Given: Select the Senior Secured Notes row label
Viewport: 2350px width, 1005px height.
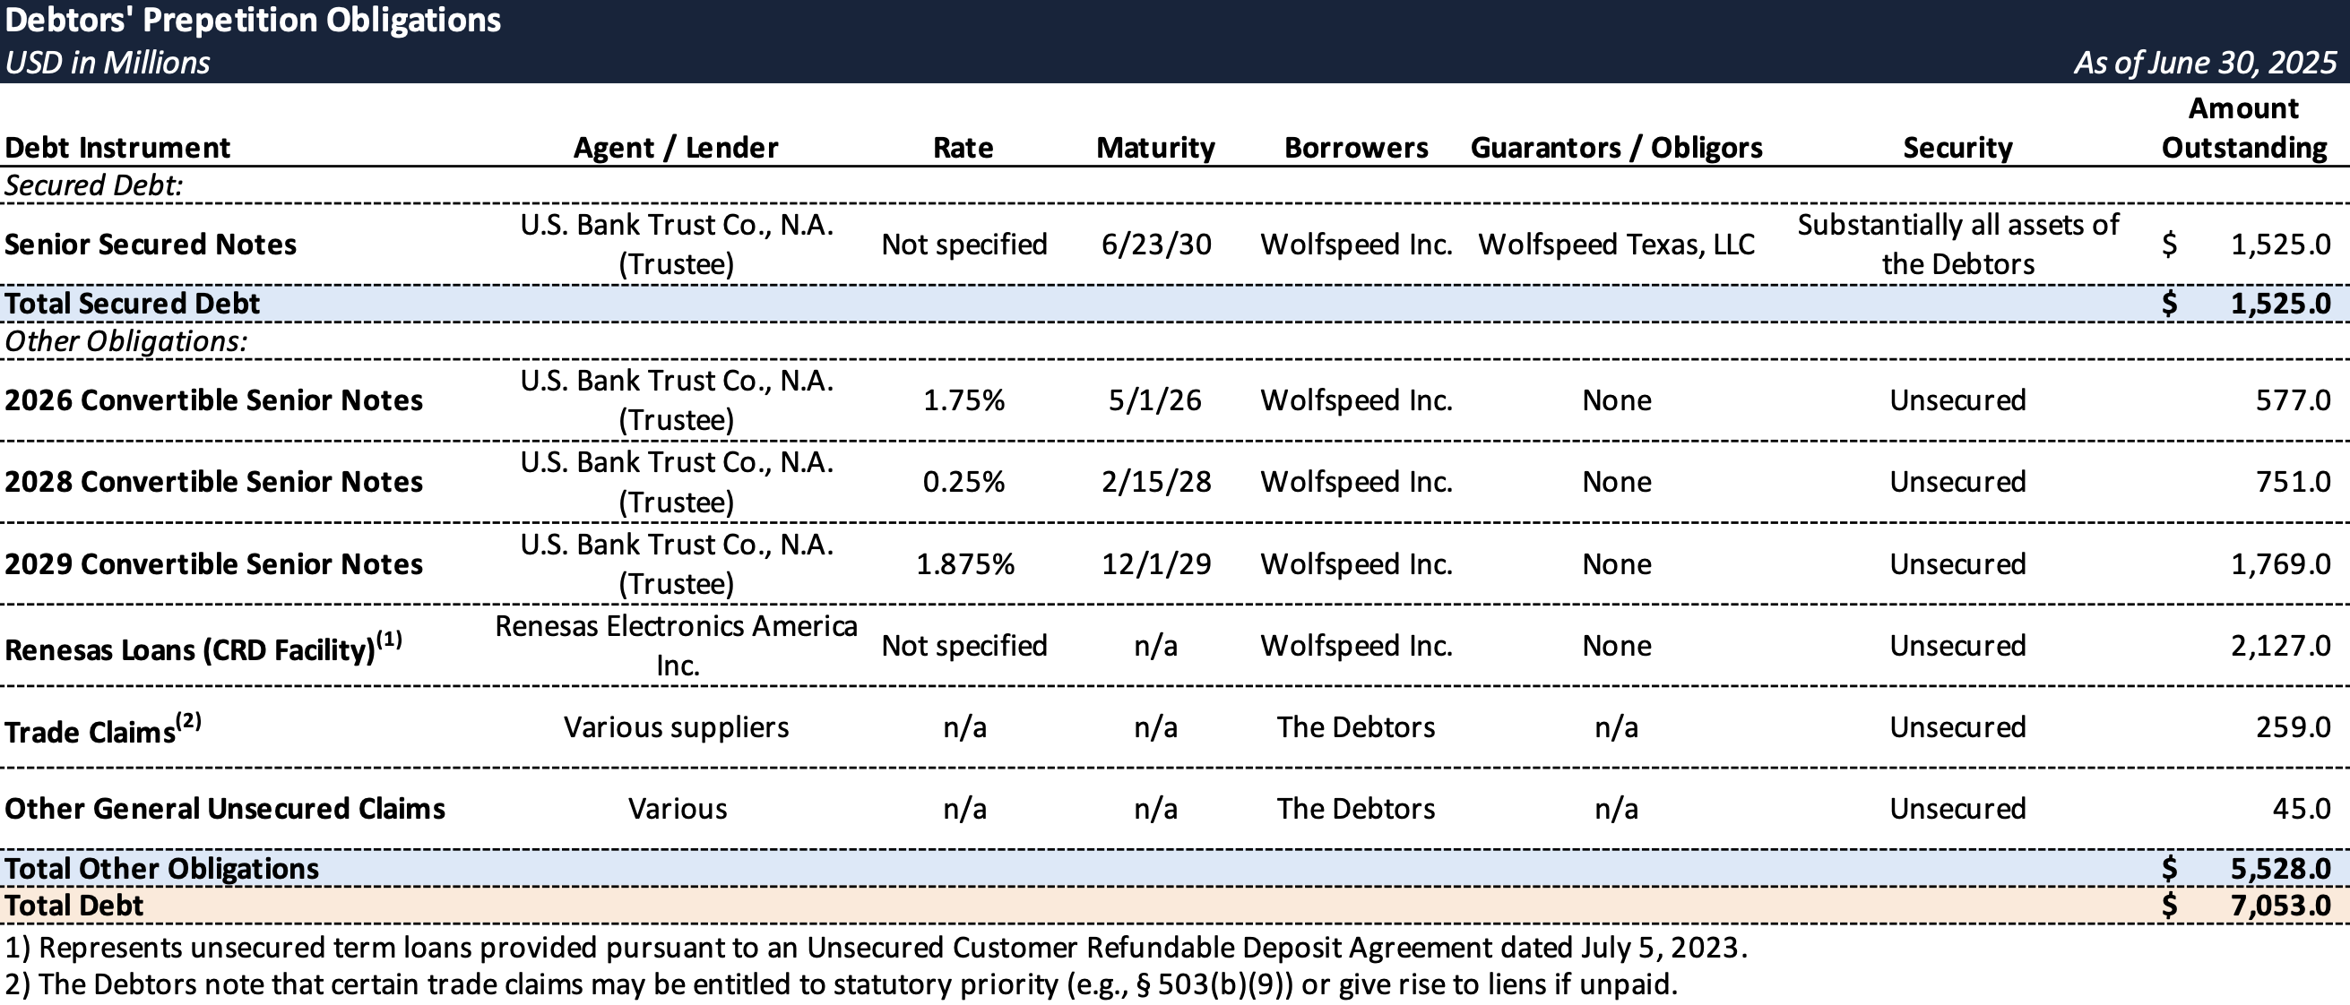Looking at the screenshot, I should tap(151, 245).
